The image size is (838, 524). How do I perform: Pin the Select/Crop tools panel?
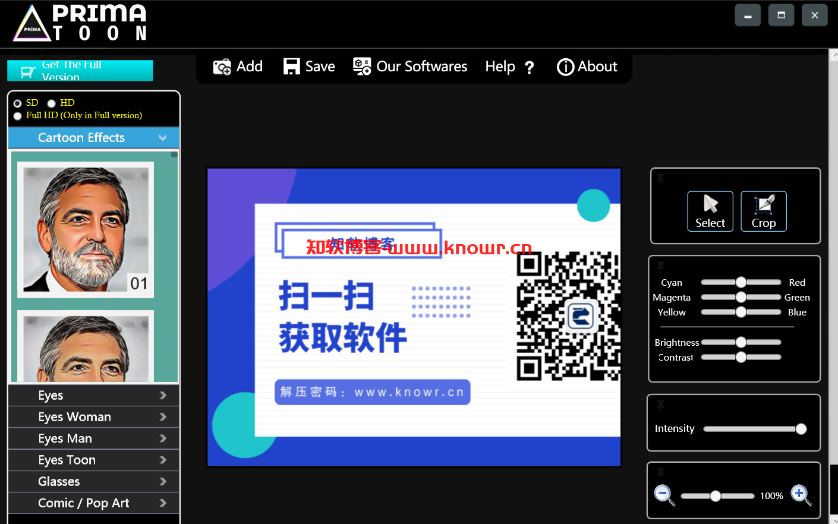660,179
